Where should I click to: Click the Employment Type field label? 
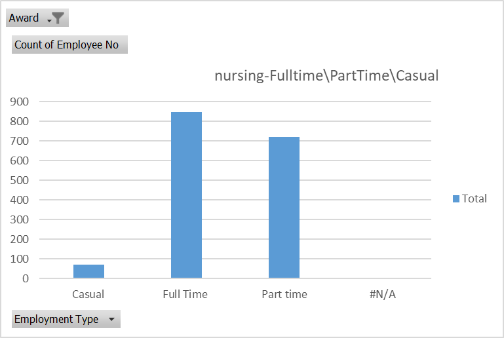(x=56, y=320)
